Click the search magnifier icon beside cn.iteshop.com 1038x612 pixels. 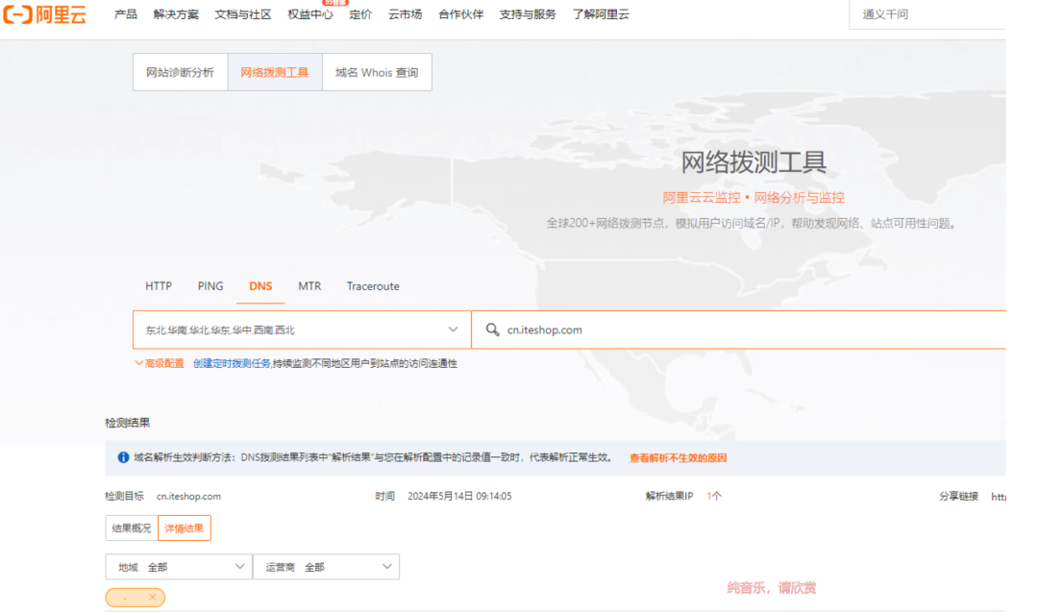click(x=492, y=330)
